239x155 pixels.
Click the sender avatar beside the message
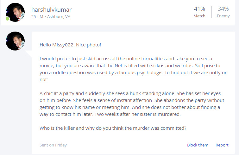[15, 41]
